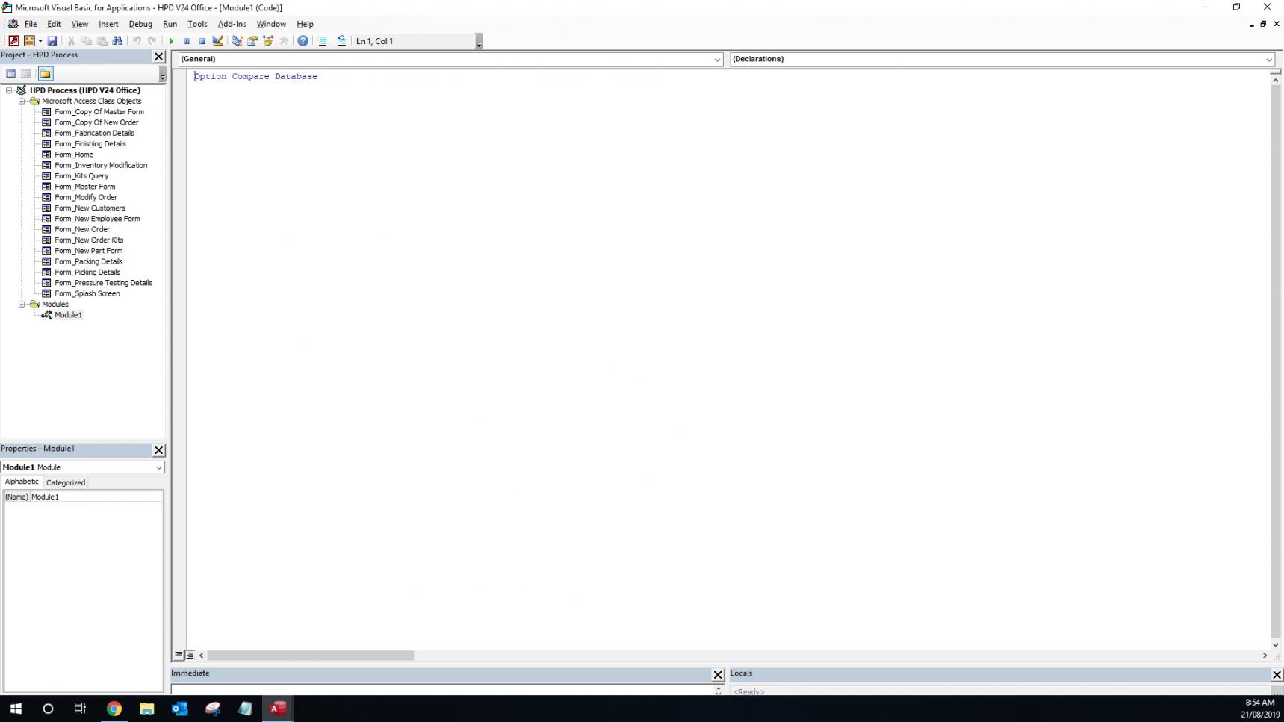1284x722 pixels.
Task: Open the File menu
Action: pyautogui.click(x=31, y=24)
